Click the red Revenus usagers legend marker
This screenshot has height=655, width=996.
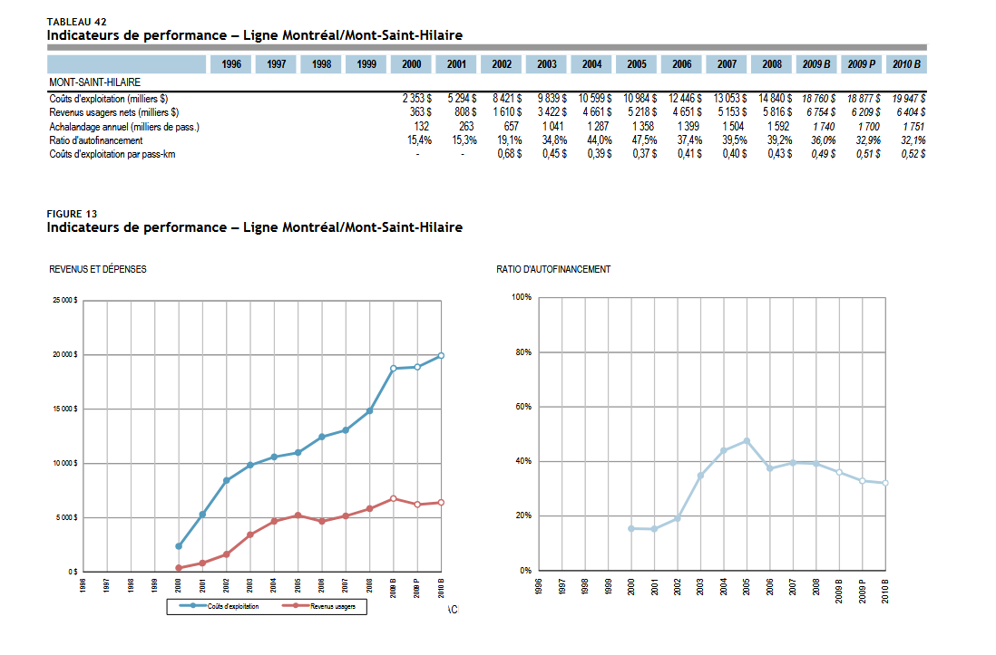pos(297,606)
